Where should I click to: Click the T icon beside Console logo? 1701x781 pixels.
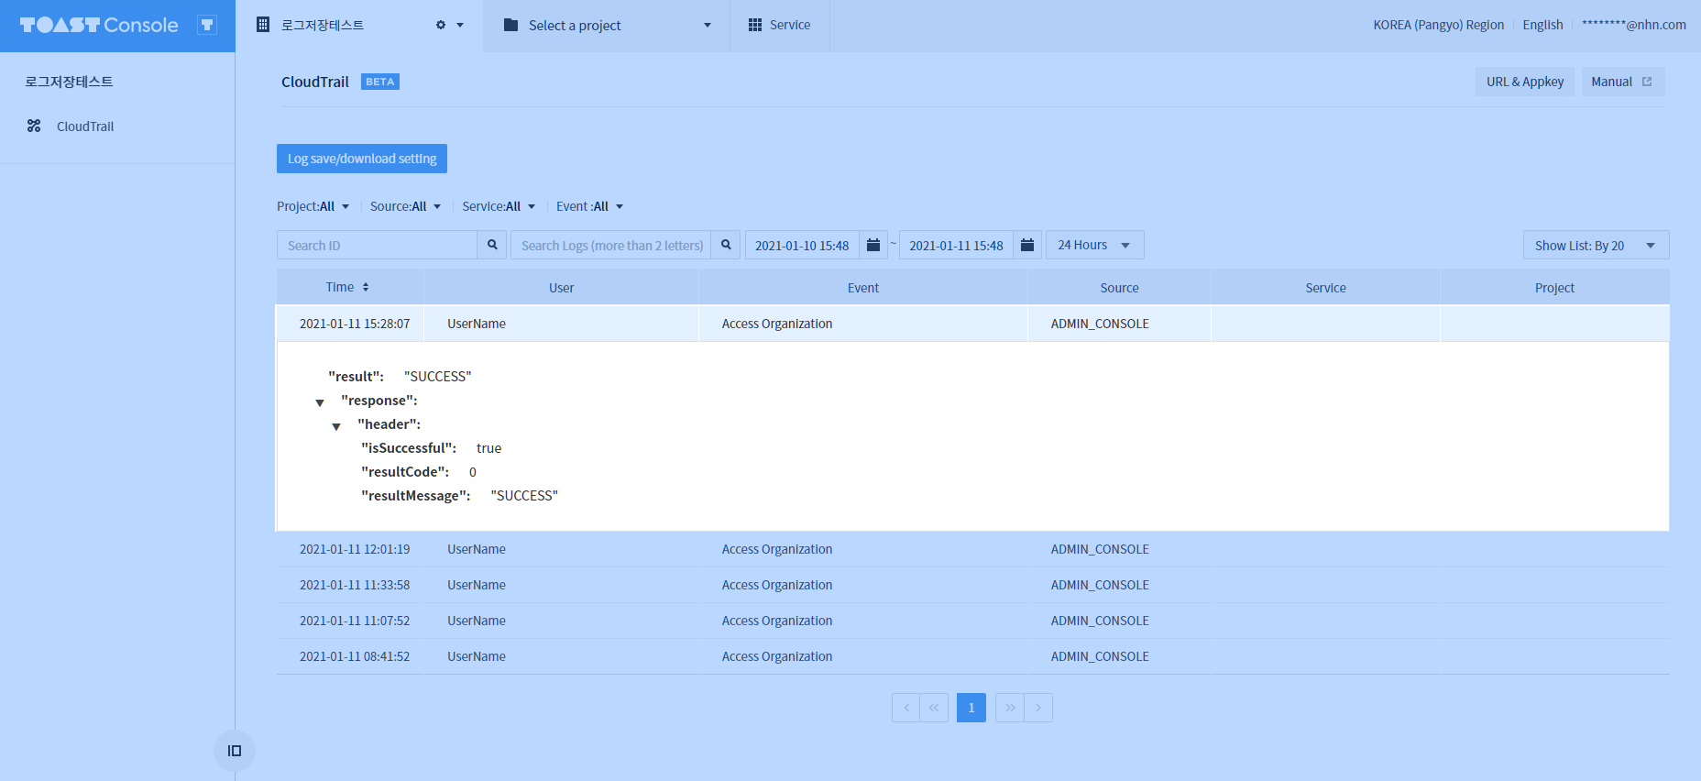click(207, 26)
